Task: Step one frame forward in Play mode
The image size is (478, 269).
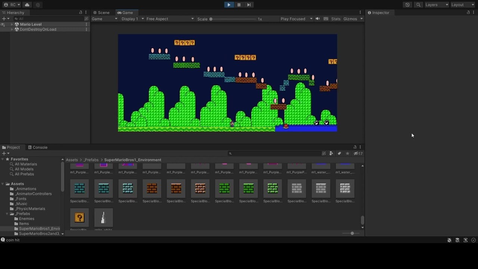Action: (249, 4)
